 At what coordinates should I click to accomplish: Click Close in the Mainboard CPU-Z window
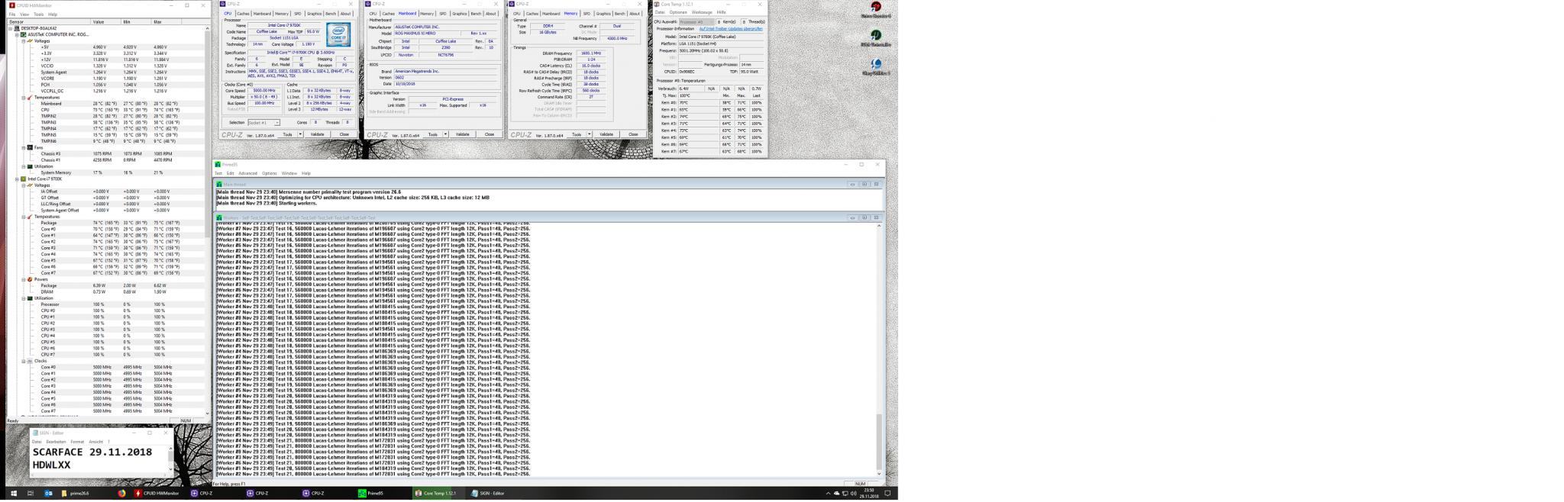pyautogui.click(x=490, y=134)
